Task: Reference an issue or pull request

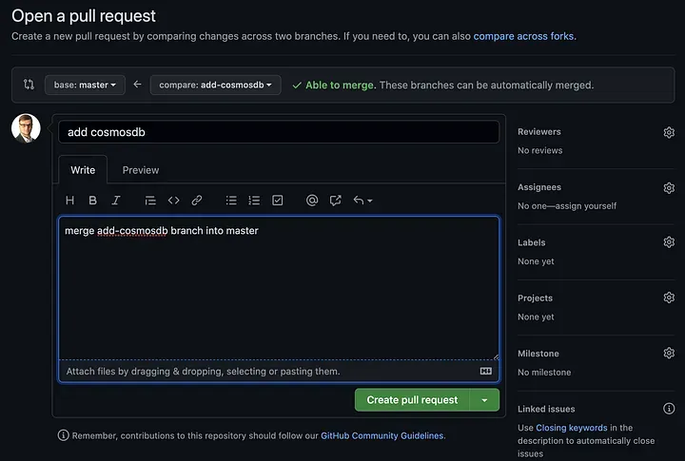Action: 335,201
